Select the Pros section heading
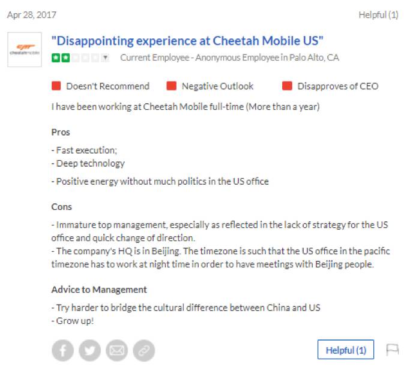 [61, 132]
